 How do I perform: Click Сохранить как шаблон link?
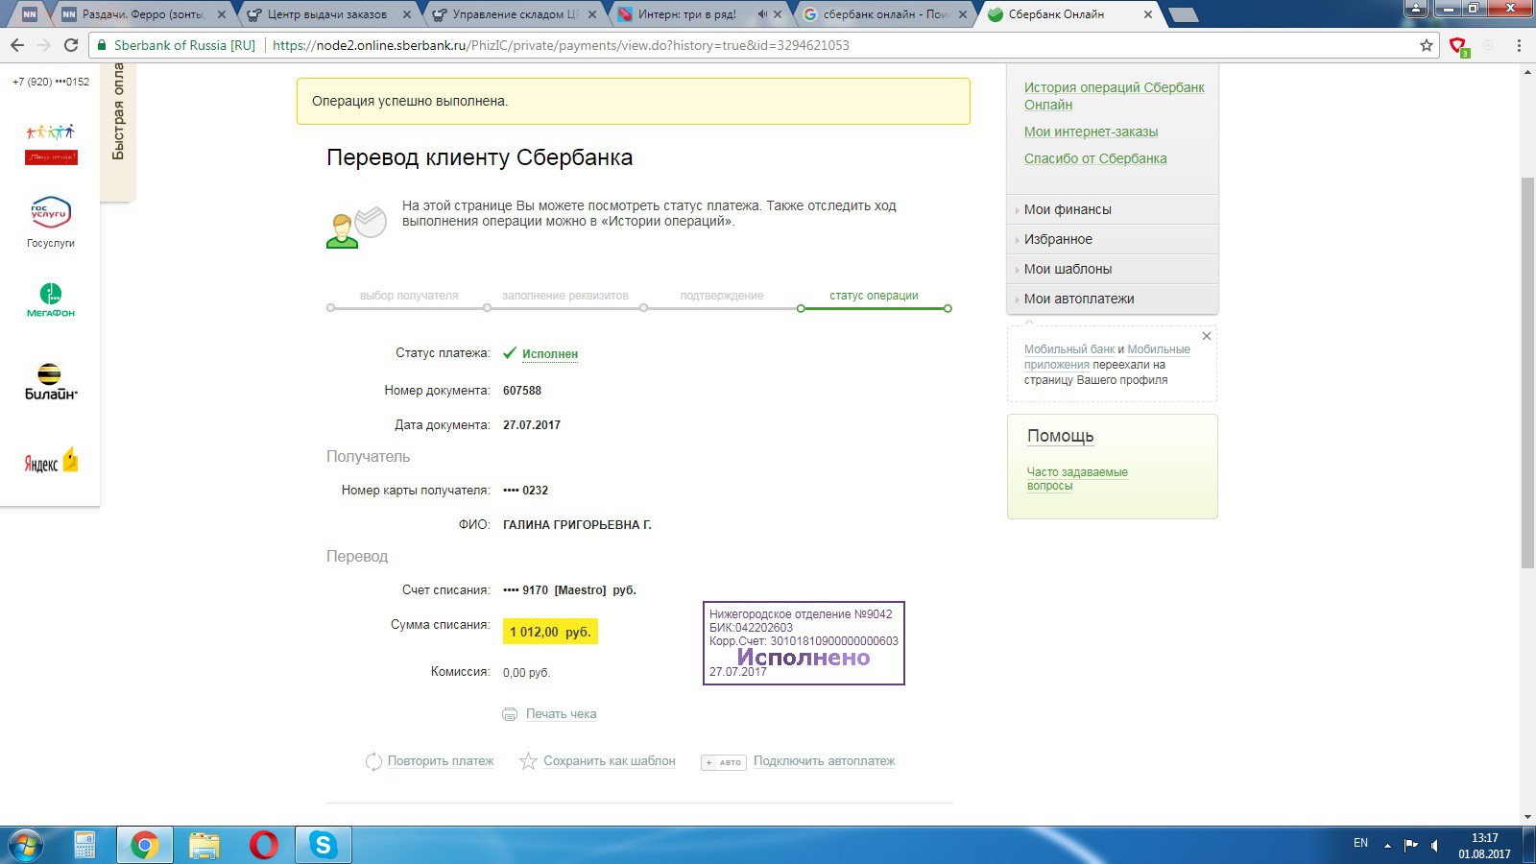[609, 761]
